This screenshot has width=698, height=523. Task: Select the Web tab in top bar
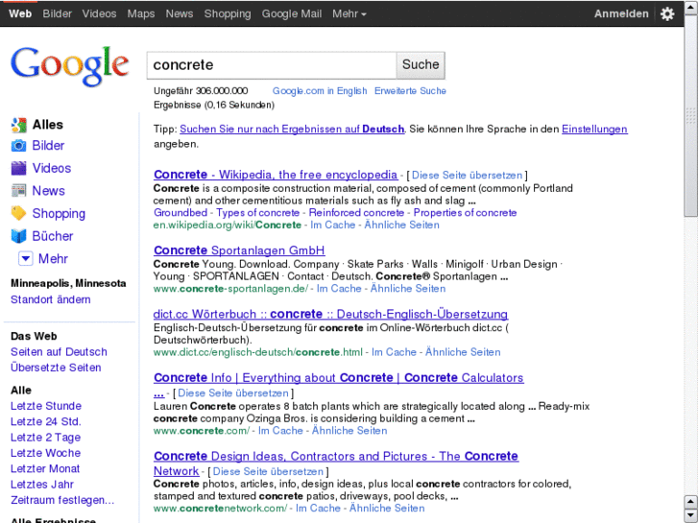[20, 13]
